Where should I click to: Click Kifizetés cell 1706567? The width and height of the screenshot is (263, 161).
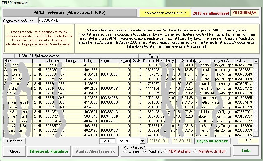(x=151, y=84)
